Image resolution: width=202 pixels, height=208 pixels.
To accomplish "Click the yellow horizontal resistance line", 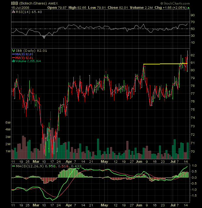I will (165, 64).
